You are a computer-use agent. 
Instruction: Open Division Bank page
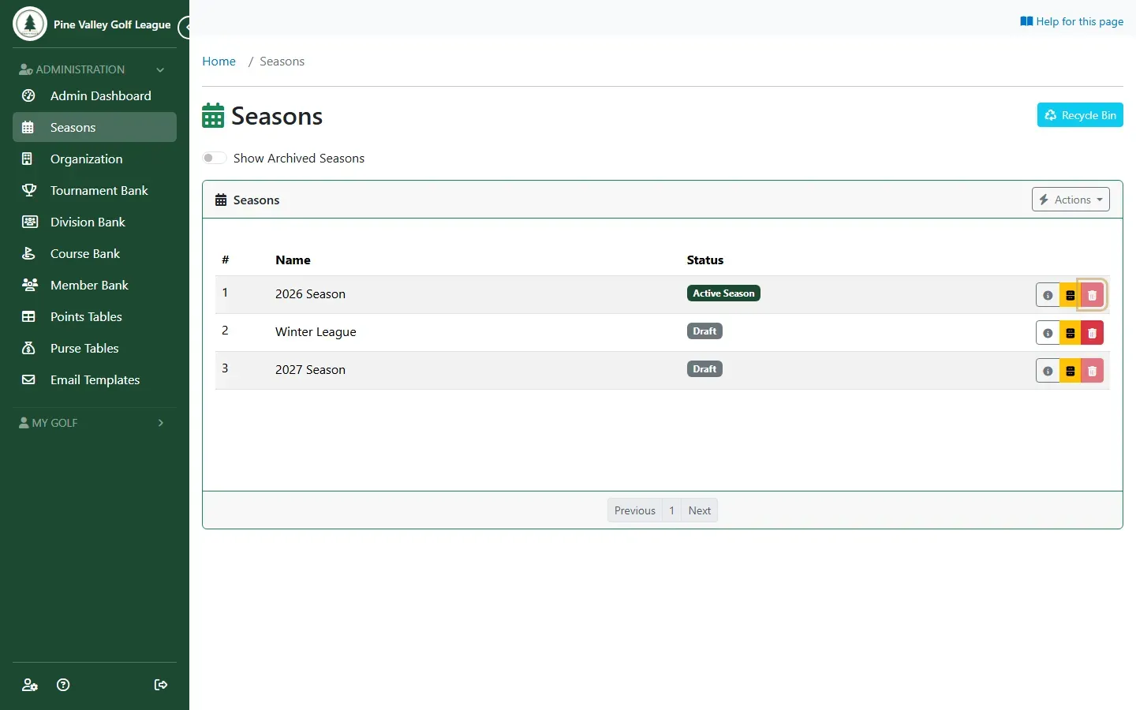(95, 222)
